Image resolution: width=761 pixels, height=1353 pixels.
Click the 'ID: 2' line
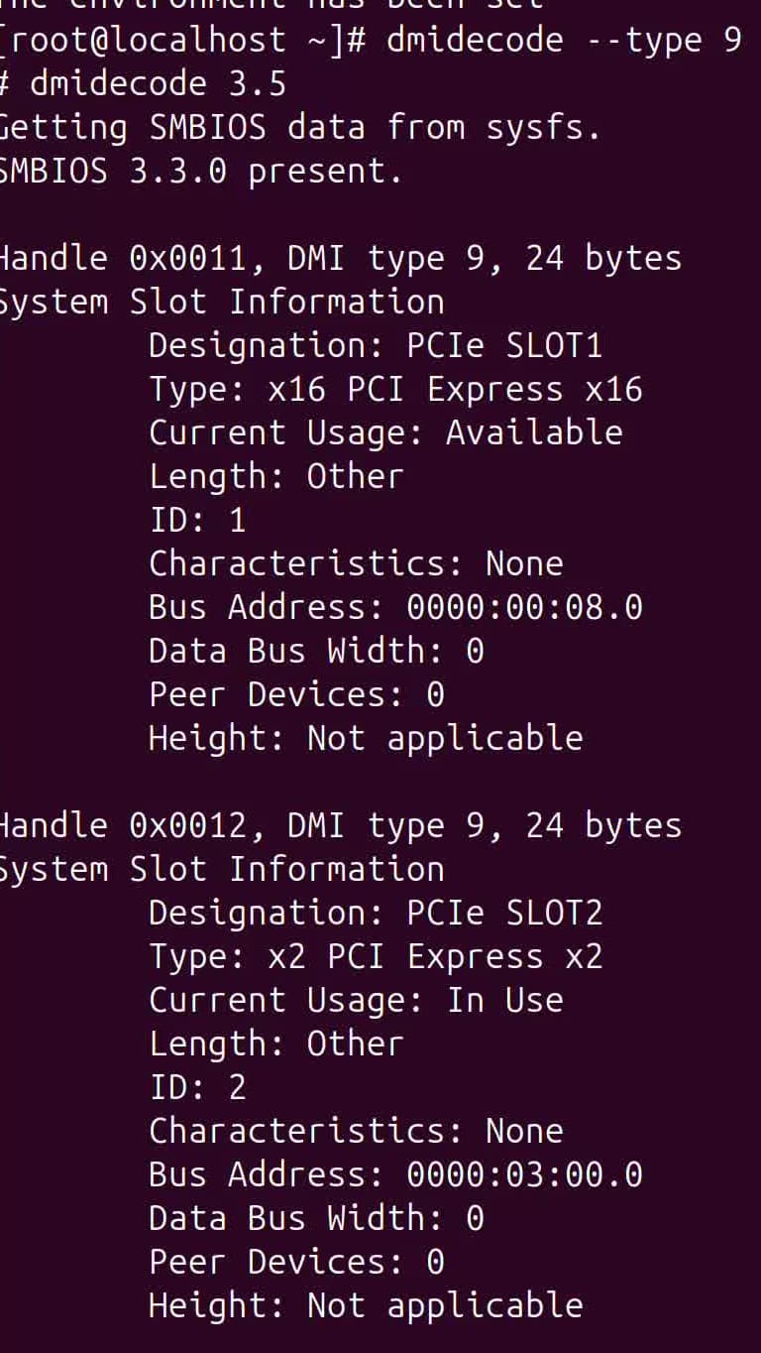click(x=197, y=1087)
